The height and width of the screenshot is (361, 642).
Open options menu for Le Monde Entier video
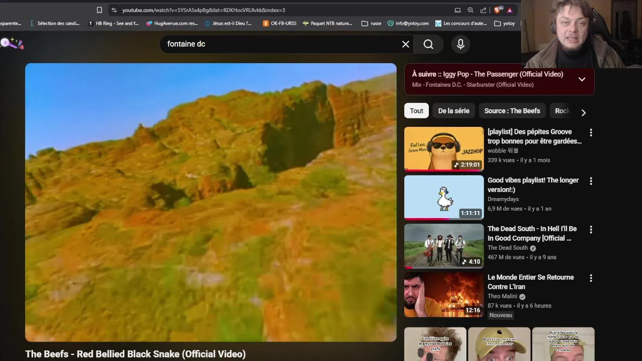coord(591,278)
